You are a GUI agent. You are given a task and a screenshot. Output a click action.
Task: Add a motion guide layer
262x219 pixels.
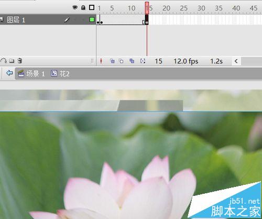[4, 61]
